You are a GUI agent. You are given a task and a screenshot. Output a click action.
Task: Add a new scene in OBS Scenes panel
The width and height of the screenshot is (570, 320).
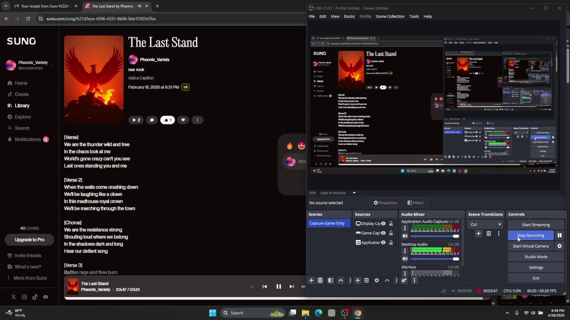pyautogui.click(x=311, y=280)
